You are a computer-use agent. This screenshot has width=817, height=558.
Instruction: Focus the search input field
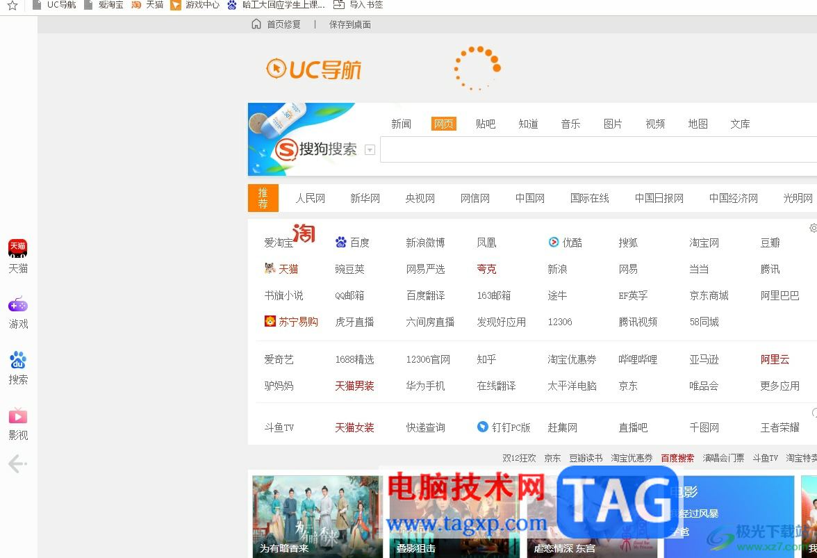(598, 150)
